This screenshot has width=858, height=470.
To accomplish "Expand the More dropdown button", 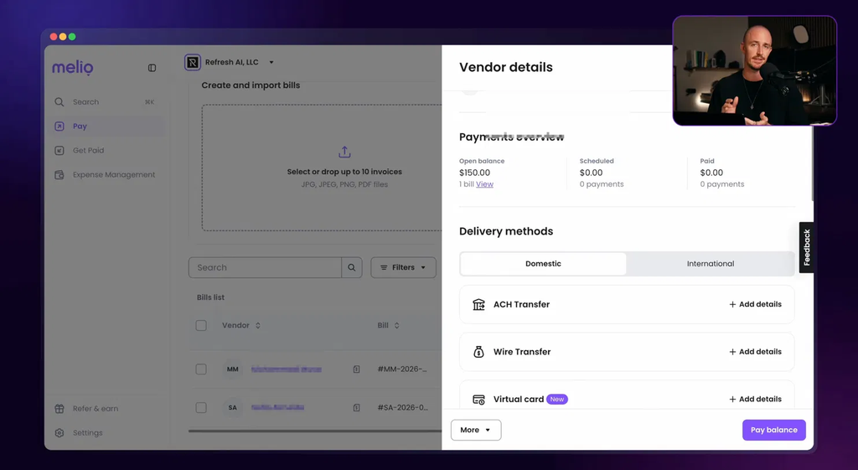I will [x=476, y=430].
